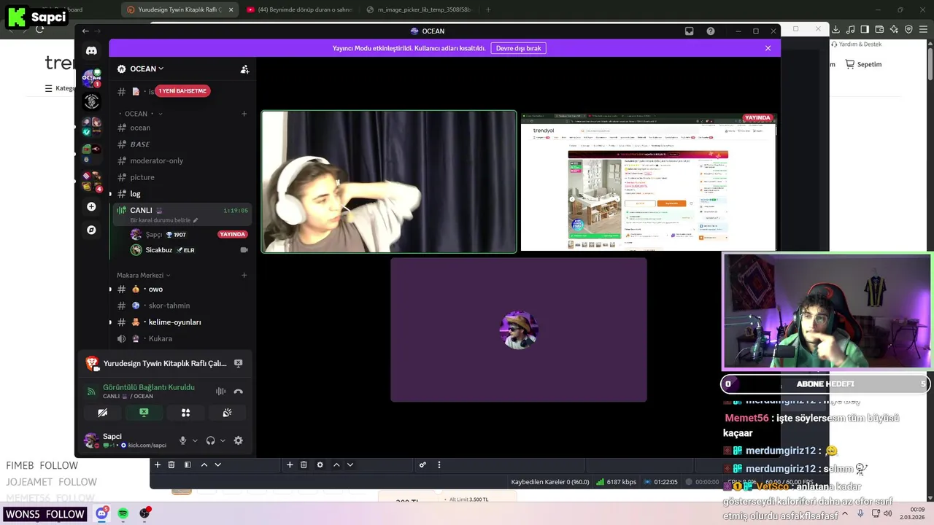934x525 pixels.
Task: Open soundboard icon in voice panel
Action: point(227,413)
